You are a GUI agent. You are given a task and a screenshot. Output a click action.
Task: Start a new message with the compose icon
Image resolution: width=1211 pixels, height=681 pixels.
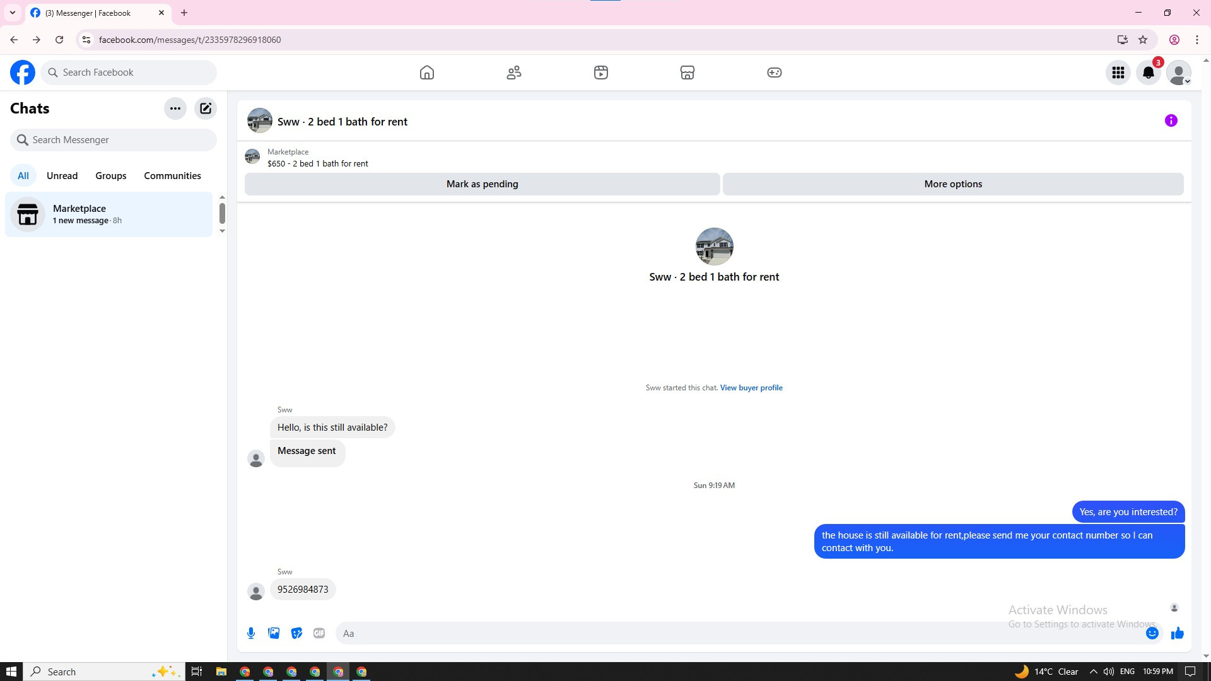point(206,108)
